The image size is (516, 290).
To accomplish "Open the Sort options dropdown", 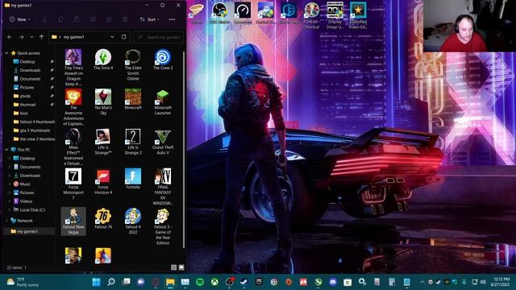I will pos(149,19).
